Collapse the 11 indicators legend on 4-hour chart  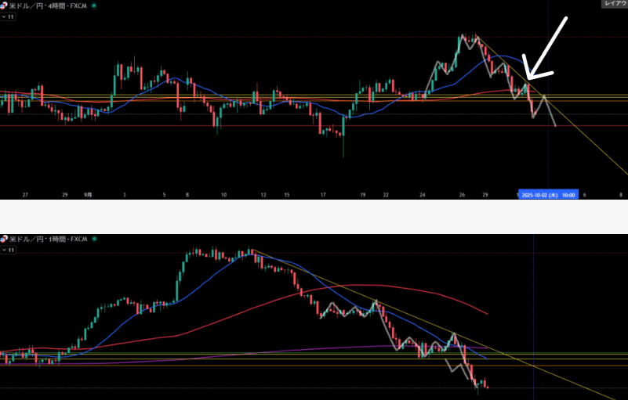click(8, 16)
